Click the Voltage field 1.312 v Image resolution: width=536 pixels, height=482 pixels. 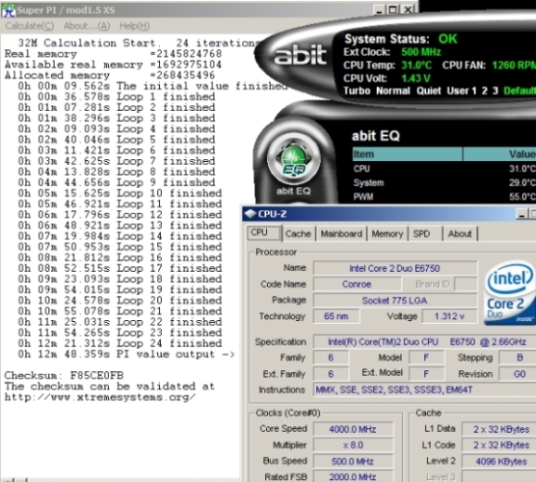pyautogui.click(x=449, y=316)
